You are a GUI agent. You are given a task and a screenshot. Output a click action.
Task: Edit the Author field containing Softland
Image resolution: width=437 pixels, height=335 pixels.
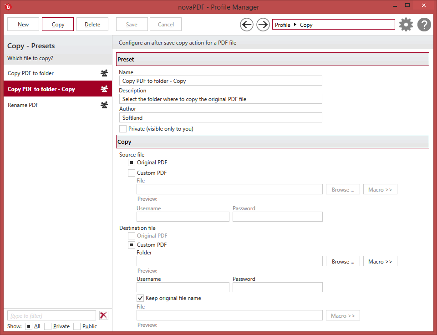(x=220, y=117)
